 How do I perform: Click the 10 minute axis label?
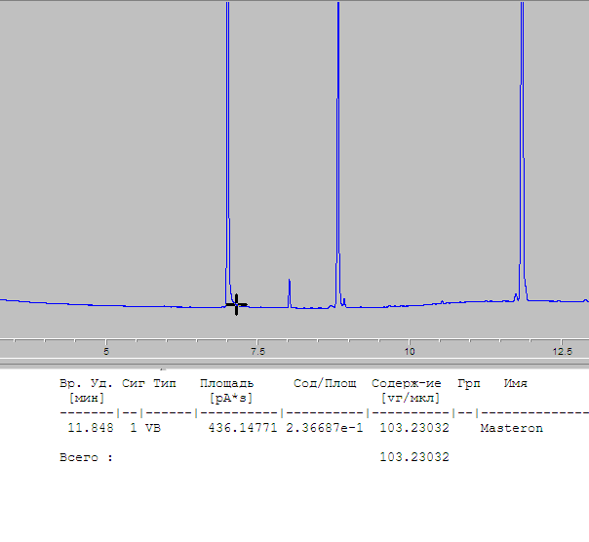click(x=410, y=350)
